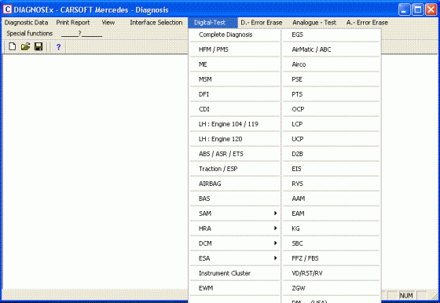
Task: Close the DIAGNOSEx window
Action: click(x=431, y=9)
